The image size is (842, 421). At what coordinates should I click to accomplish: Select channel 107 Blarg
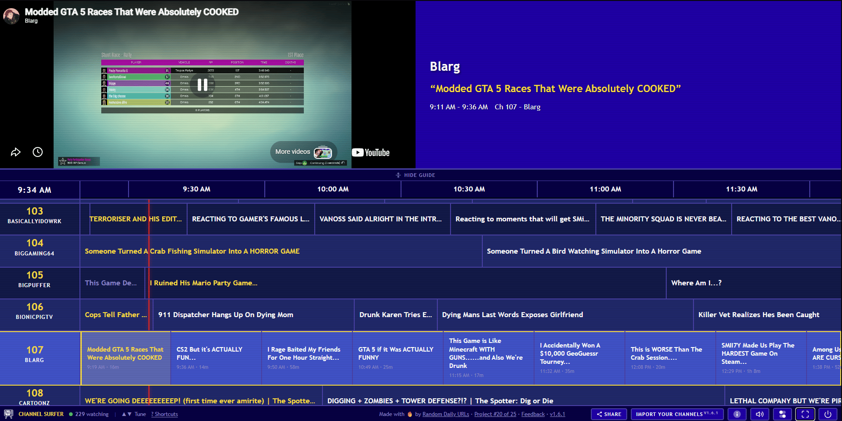pyautogui.click(x=40, y=358)
